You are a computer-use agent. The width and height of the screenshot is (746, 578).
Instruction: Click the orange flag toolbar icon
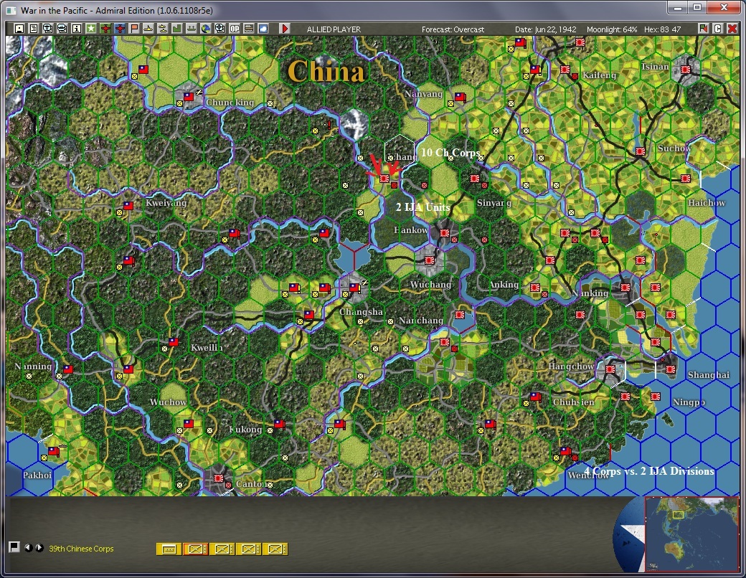point(133,29)
